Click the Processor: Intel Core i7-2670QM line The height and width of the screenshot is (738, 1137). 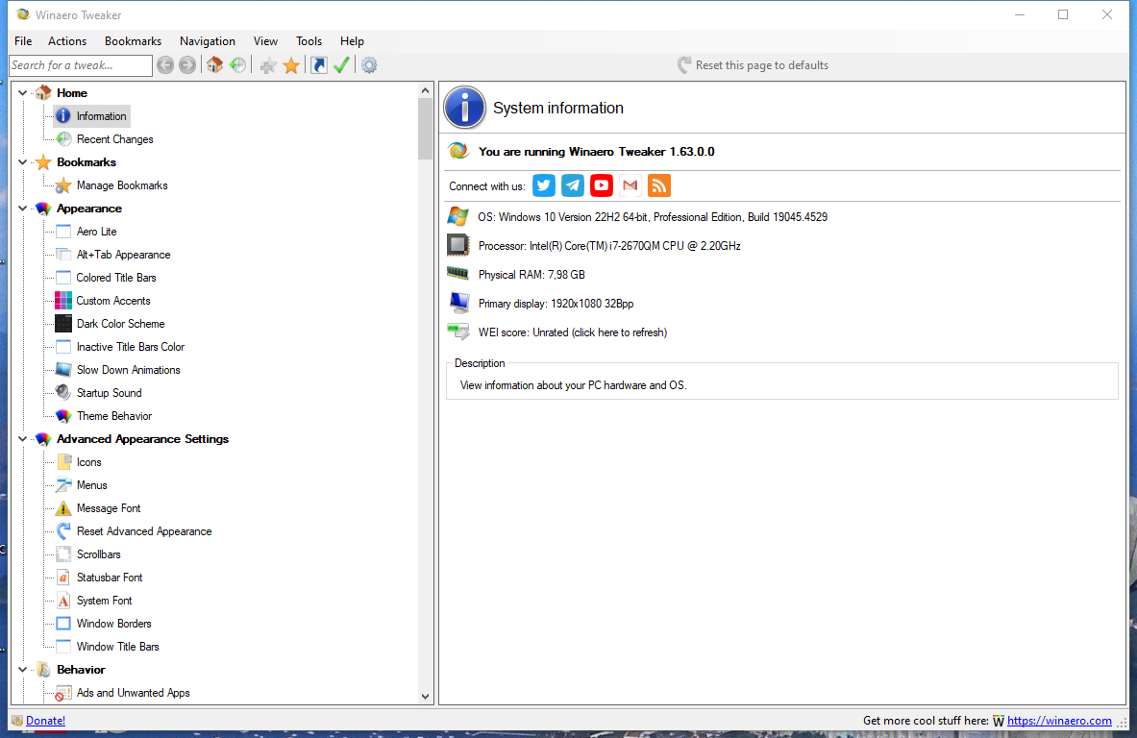(x=609, y=247)
